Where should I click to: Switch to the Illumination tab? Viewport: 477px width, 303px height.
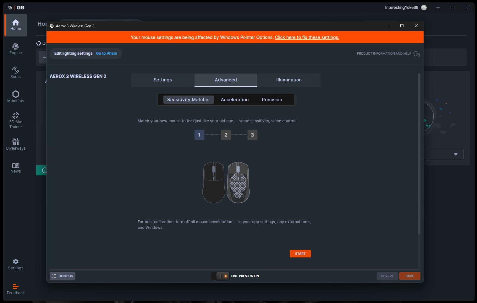[x=289, y=80]
